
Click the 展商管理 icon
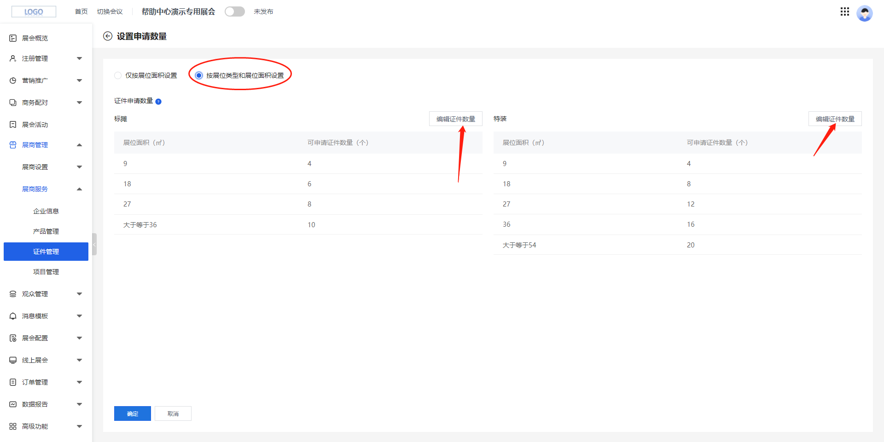click(13, 145)
